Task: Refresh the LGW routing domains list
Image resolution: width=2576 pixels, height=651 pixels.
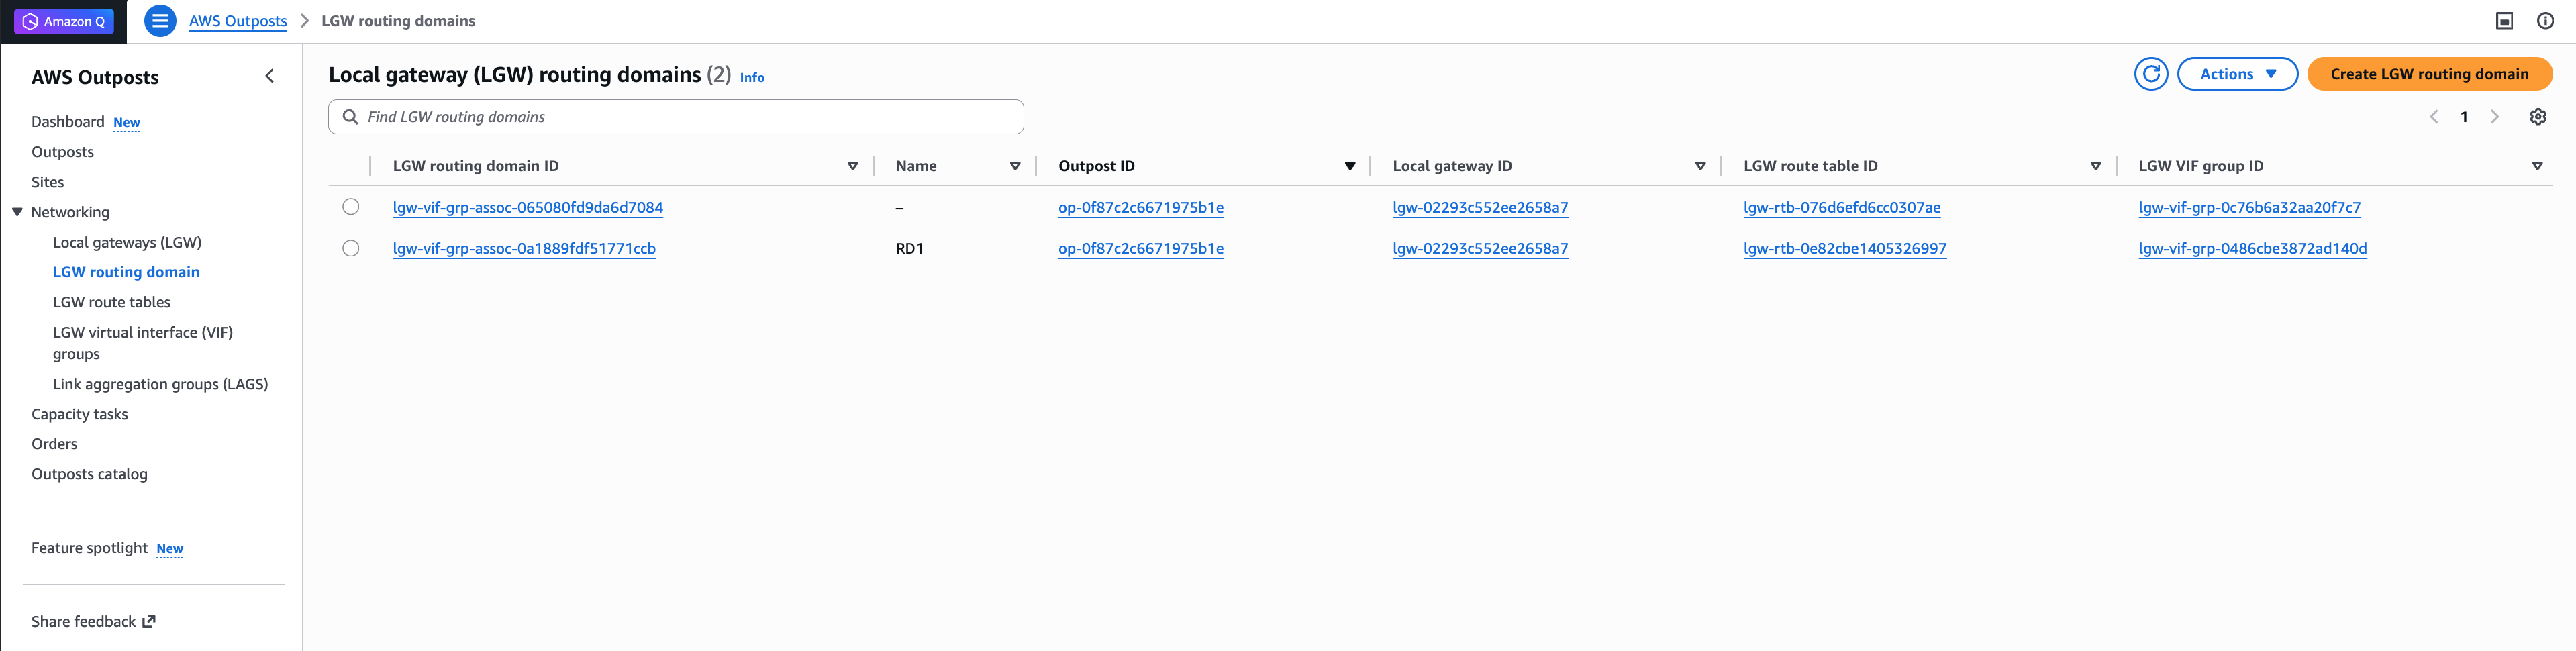Action: click(x=2150, y=74)
